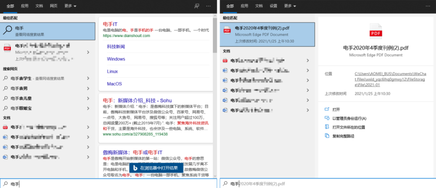The image size is (436, 188).
Task: Switch to the 设置 tab in right panel
Action: 273,6
